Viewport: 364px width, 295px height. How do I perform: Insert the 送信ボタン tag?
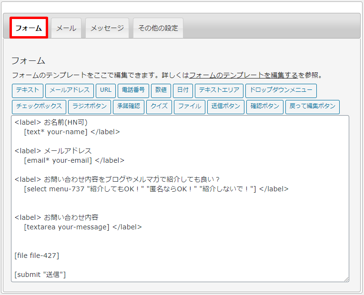coord(225,107)
